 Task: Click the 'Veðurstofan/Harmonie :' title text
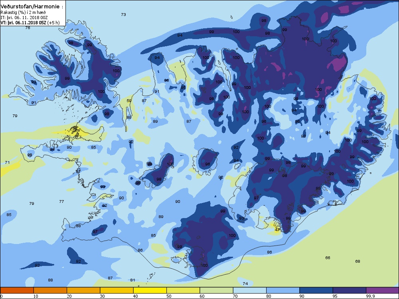click(32, 7)
